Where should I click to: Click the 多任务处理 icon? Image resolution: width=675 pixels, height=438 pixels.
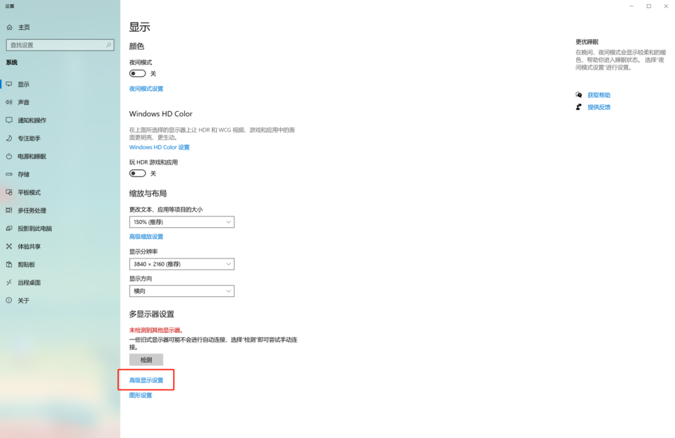(9, 210)
